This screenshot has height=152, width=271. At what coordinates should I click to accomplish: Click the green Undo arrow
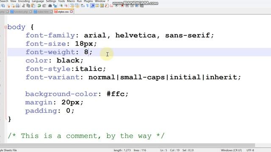(x=39, y=5)
